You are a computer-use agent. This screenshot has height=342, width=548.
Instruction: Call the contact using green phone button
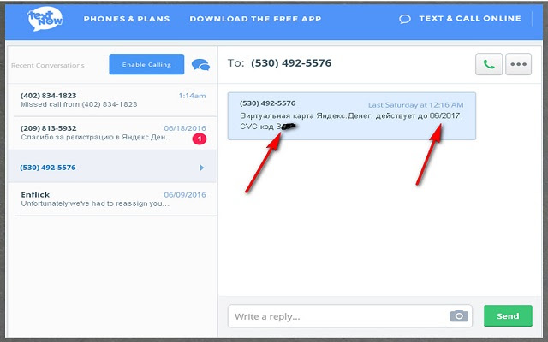point(489,64)
